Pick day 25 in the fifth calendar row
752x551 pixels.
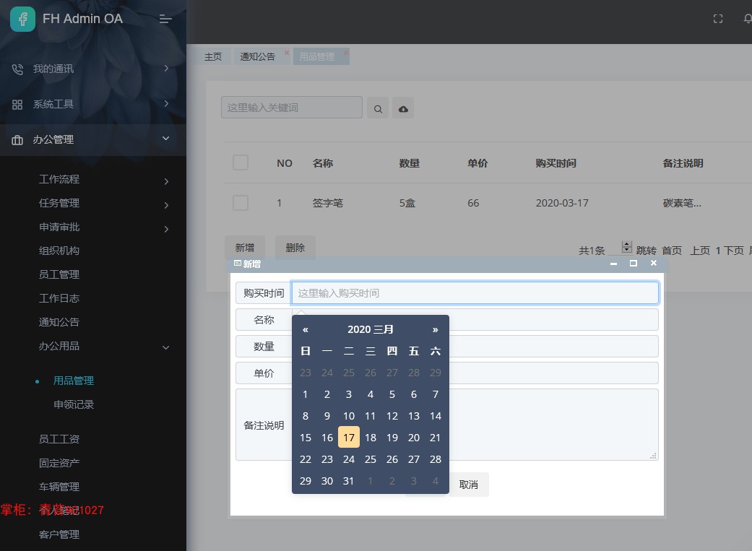(x=371, y=459)
